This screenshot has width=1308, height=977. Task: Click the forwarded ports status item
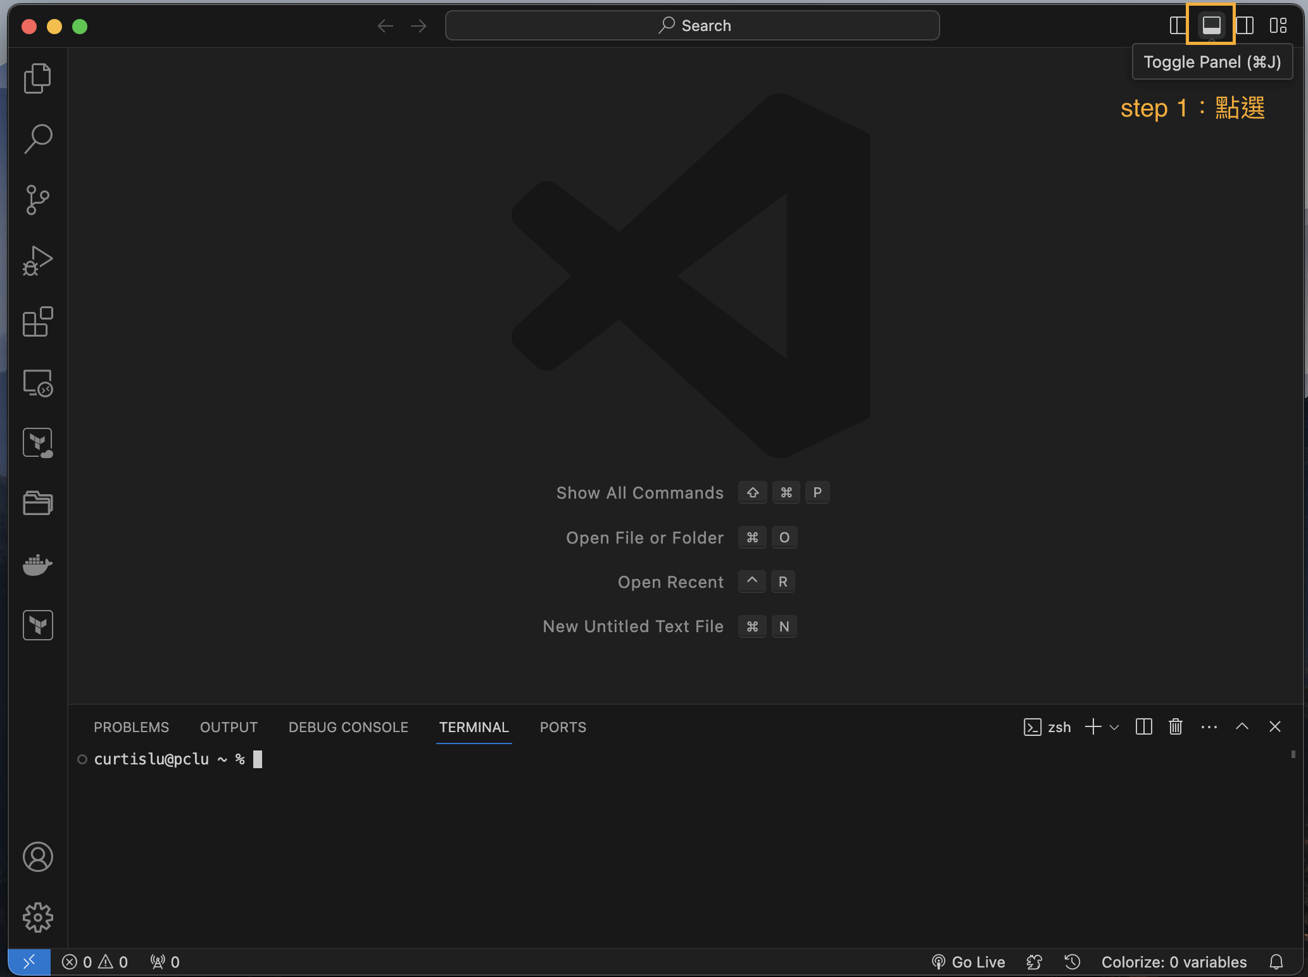(x=165, y=962)
